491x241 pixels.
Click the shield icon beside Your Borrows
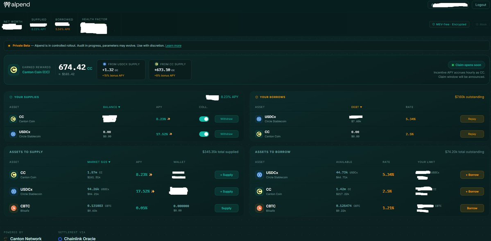pyautogui.click(x=257, y=97)
